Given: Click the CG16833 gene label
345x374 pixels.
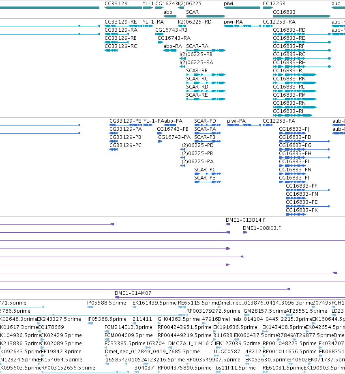Looking at the screenshot, I should [284, 12].
